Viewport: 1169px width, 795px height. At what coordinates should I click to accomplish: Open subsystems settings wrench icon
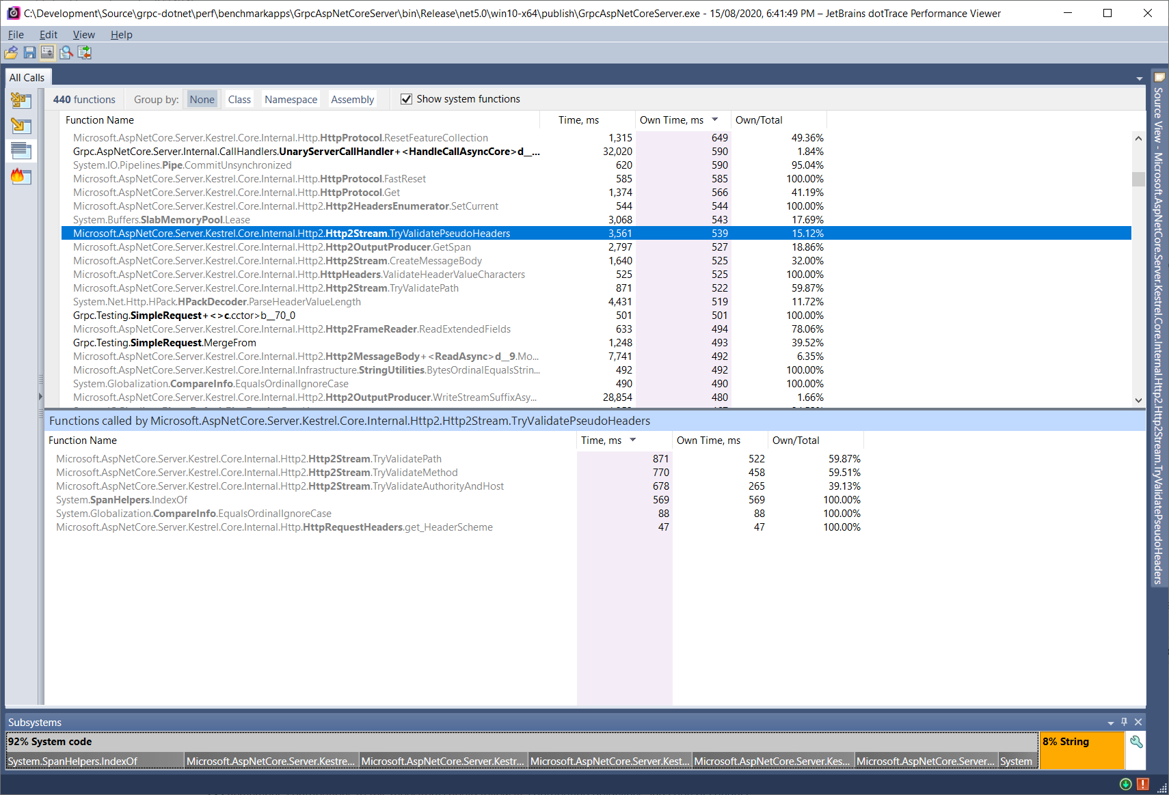tap(1136, 742)
